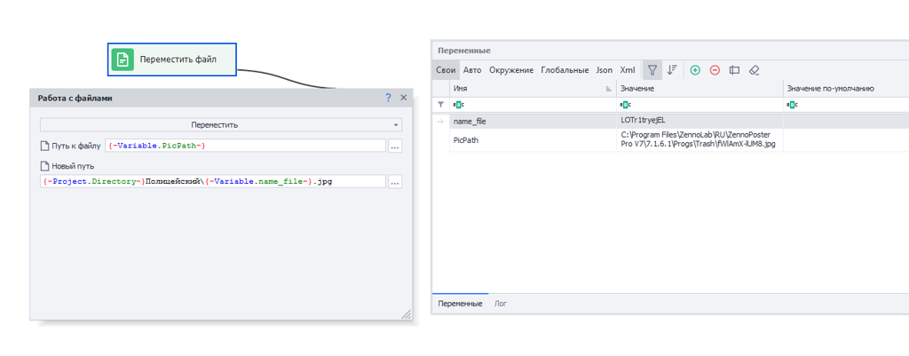Select the name_file variable row
The height and width of the screenshot is (356, 909).
[x=533, y=121]
